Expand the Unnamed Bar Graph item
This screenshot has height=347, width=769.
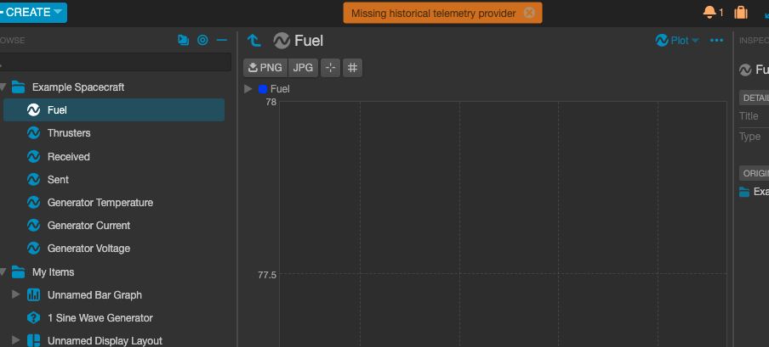(x=15, y=294)
